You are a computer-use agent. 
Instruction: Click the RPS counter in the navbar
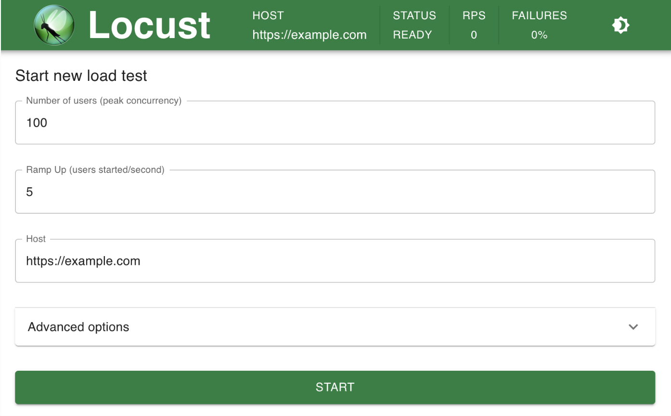(474, 25)
